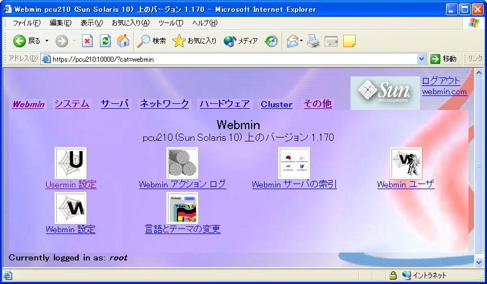Viewport: 487px width, 284px height.
Task: Open the 表示(V) menu
Action: pos(92,23)
